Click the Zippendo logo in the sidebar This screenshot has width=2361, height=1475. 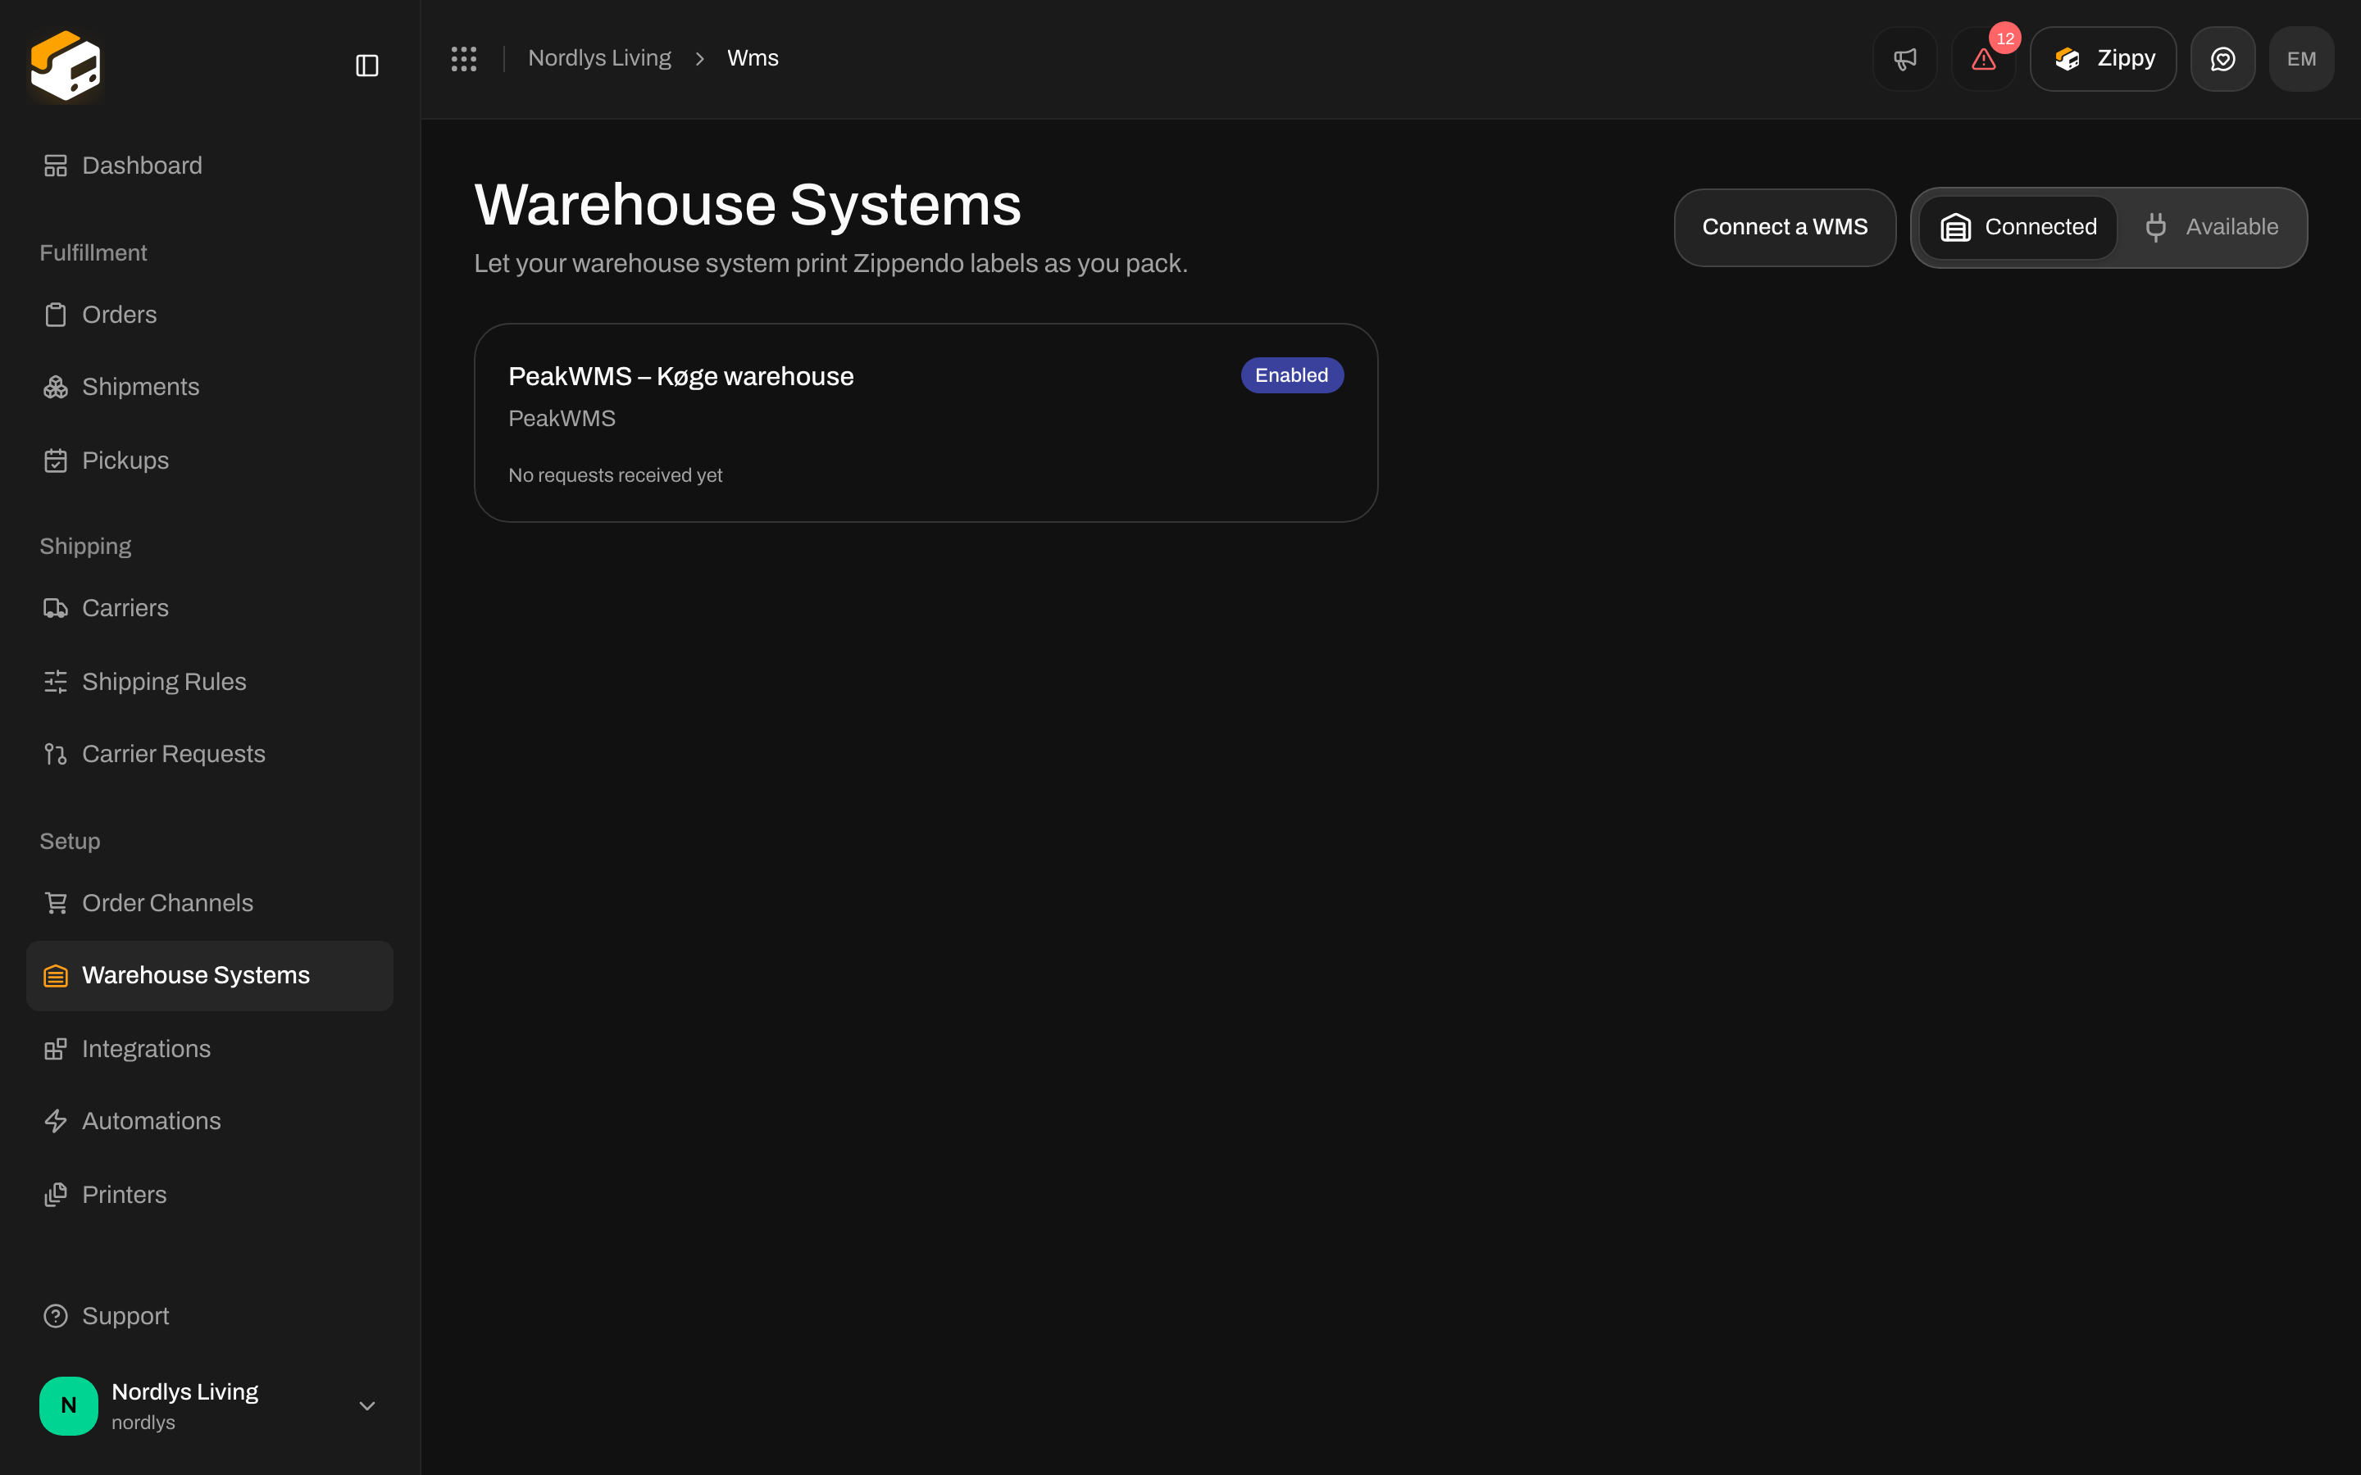66,66
